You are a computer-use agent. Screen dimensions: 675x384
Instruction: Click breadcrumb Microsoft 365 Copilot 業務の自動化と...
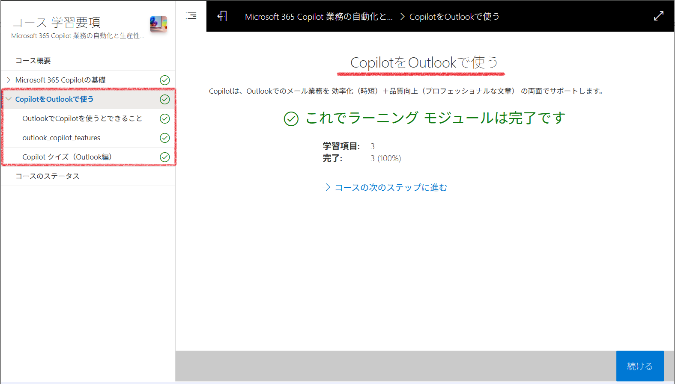click(319, 17)
